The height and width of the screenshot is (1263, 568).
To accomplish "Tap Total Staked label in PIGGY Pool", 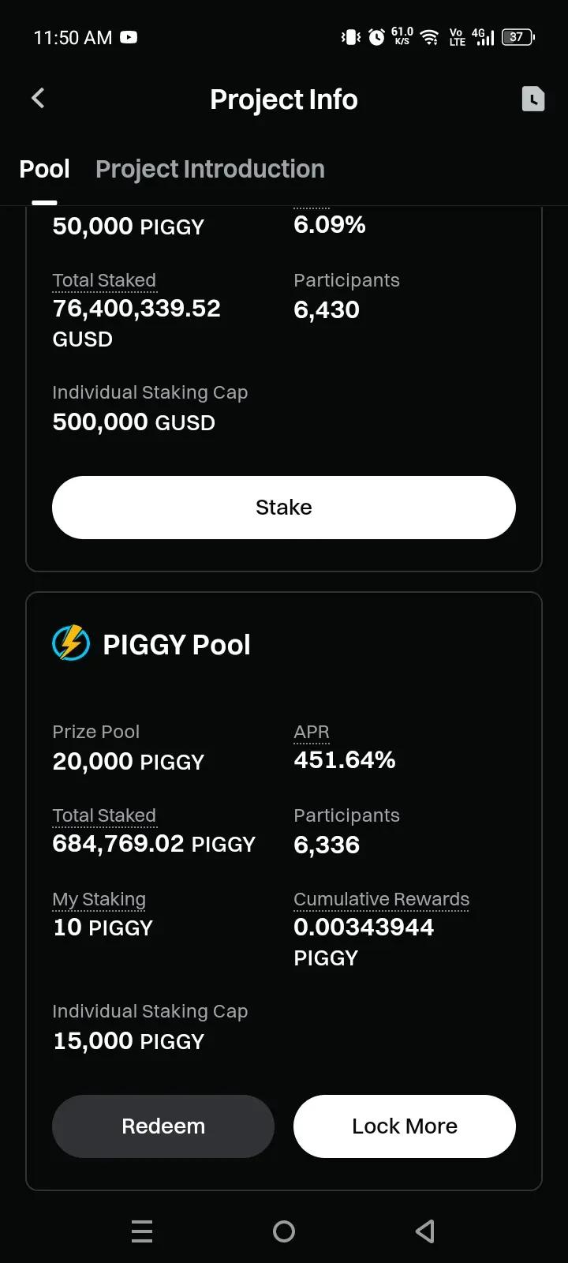I will pos(104,815).
